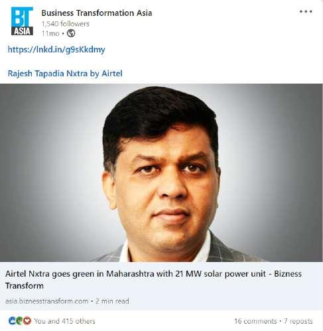Open the Rajesh Tapadia profile mention
Image resolution: width=323 pixels, height=331 pixels.
tap(36, 74)
